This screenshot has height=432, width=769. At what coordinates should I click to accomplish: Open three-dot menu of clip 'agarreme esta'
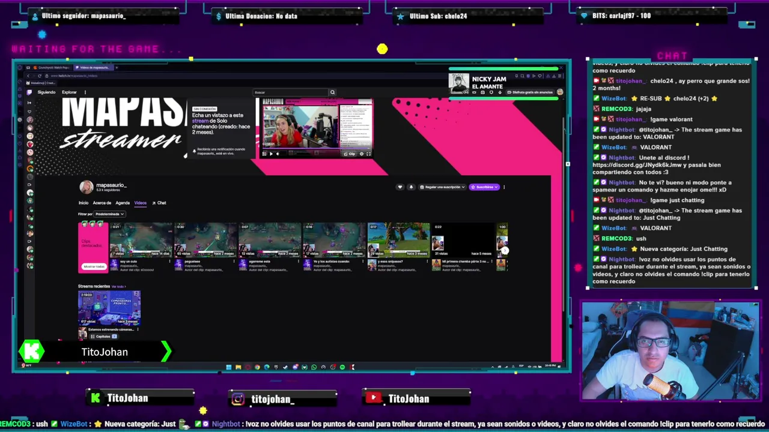tap(299, 262)
